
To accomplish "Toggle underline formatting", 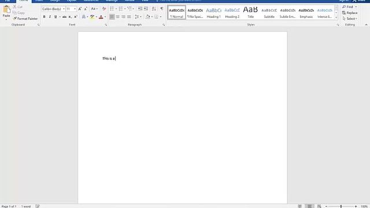I will click(x=55, y=17).
